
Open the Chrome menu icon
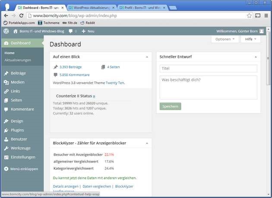click(266, 15)
